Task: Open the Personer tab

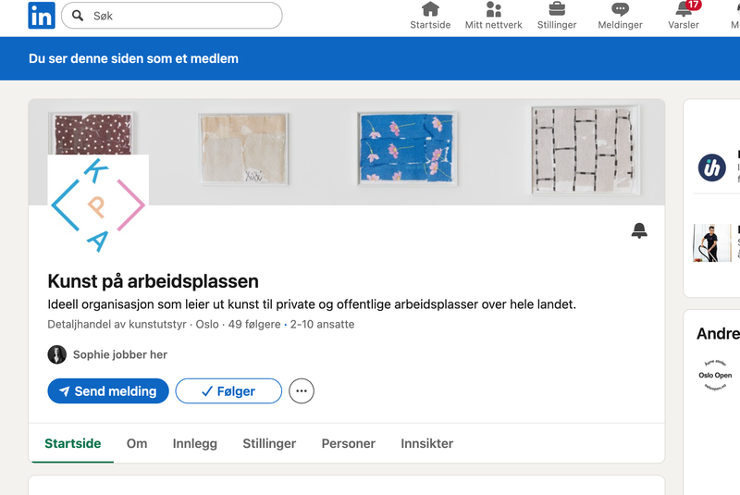Action: (x=349, y=443)
